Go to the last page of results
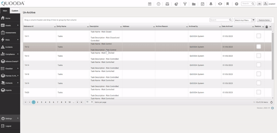 (81, 102)
